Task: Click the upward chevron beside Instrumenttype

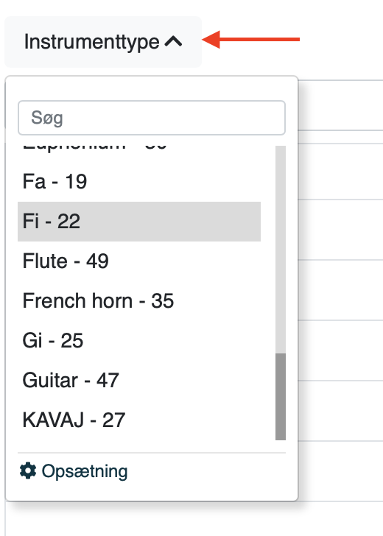Action: tap(173, 42)
